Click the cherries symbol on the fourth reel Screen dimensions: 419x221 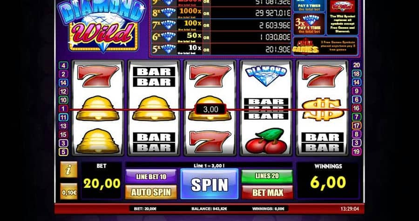pyautogui.click(x=266, y=141)
